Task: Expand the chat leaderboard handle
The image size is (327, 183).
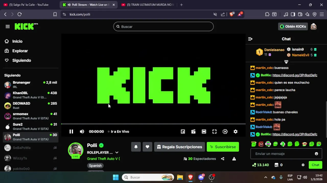Action: click(286, 62)
